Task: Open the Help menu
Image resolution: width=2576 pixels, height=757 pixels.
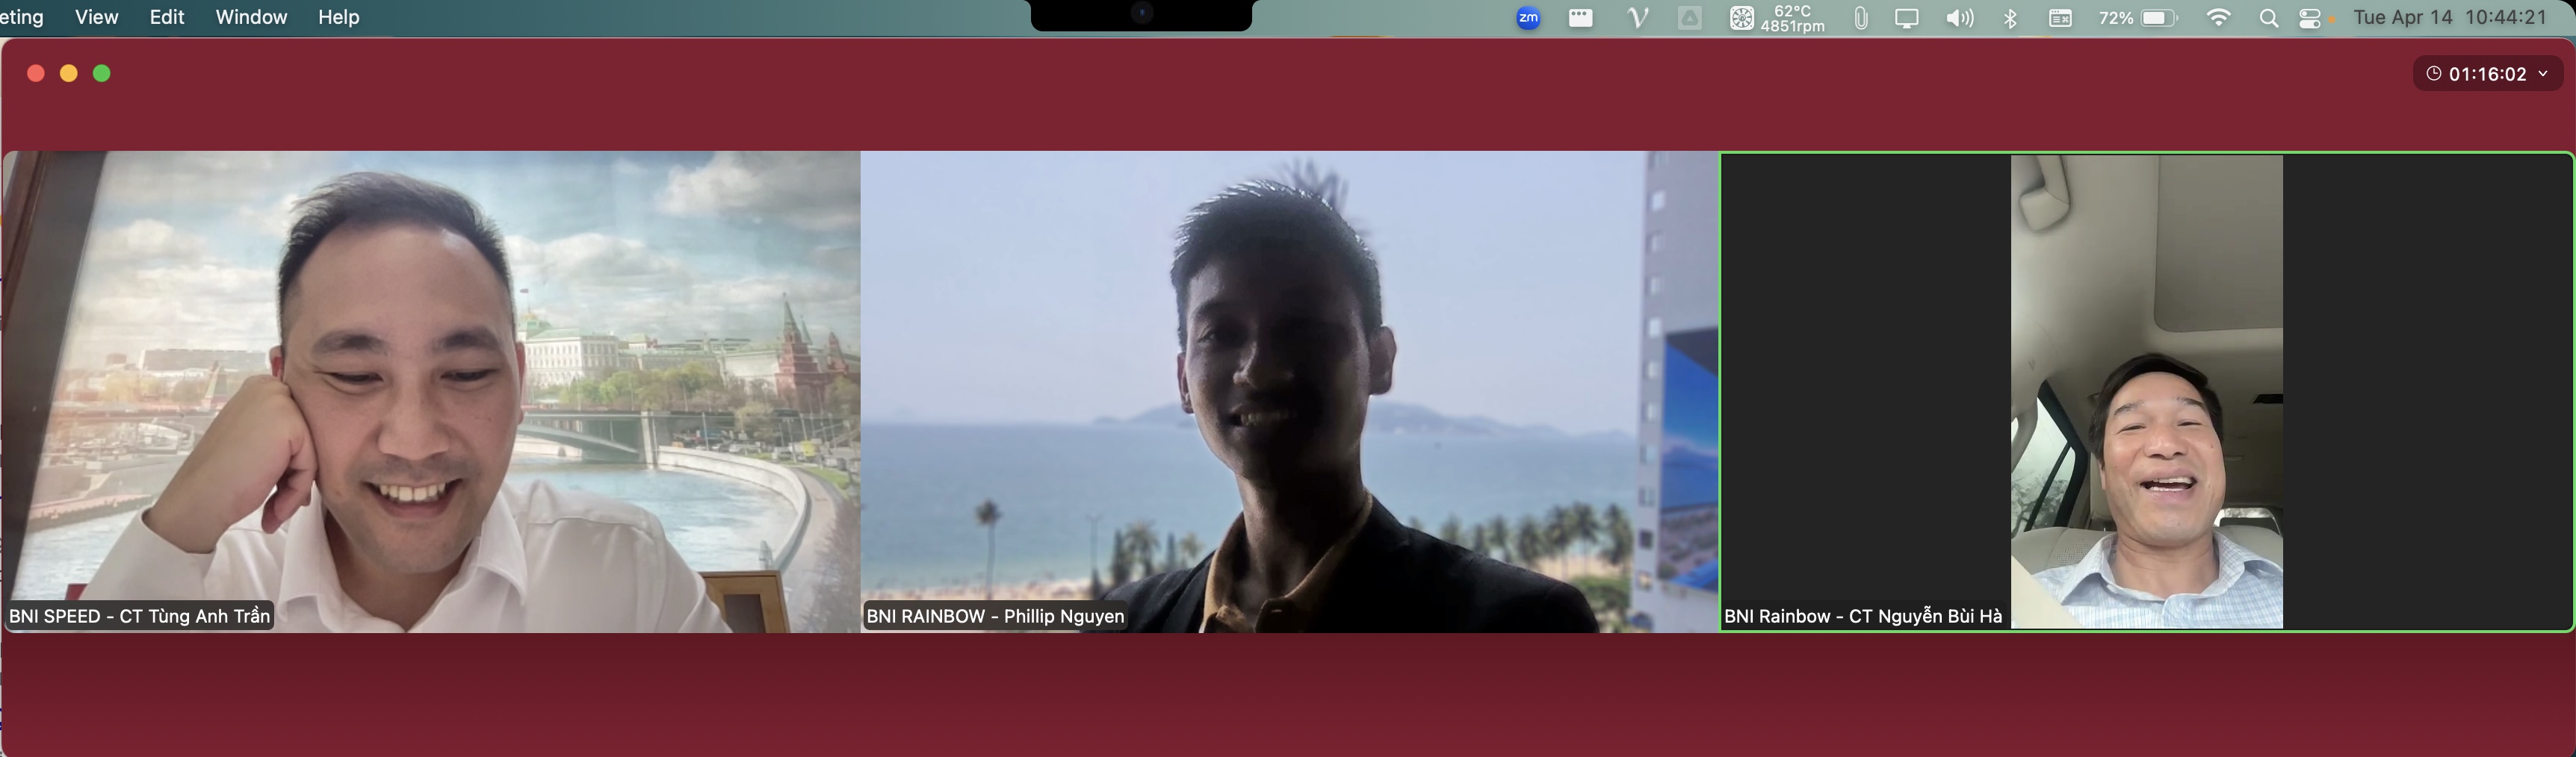Action: 339,17
